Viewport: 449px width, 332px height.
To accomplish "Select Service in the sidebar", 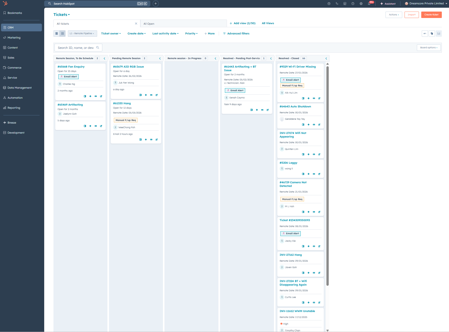I will point(12,78).
